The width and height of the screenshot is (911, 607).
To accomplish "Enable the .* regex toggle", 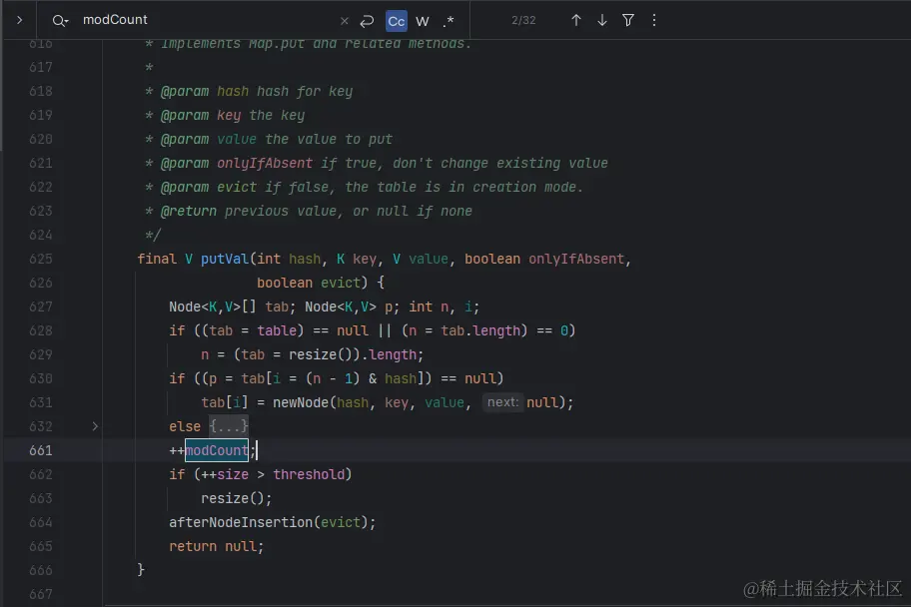I will [x=448, y=20].
